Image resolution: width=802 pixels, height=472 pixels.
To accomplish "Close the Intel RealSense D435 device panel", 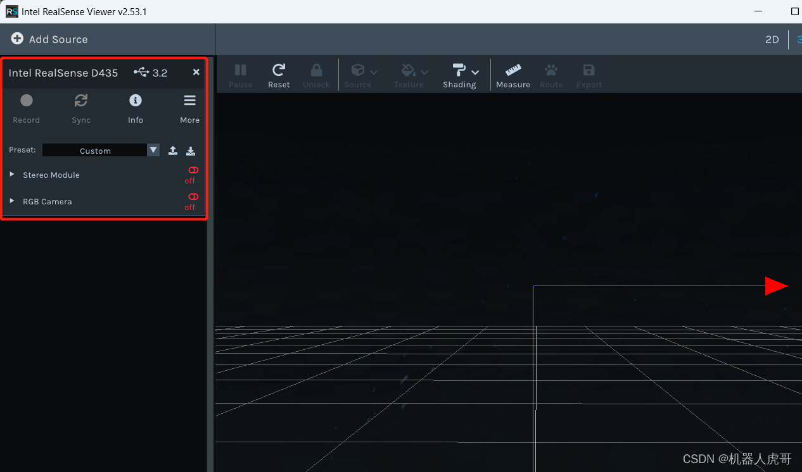I will pyautogui.click(x=196, y=72).
